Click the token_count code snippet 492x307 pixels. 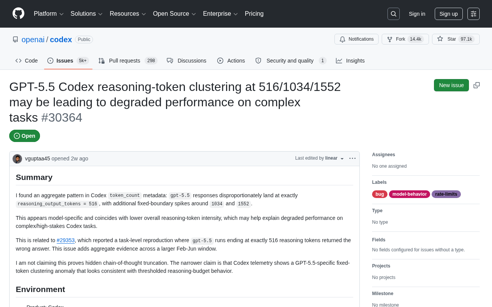[x=125, y=196]
